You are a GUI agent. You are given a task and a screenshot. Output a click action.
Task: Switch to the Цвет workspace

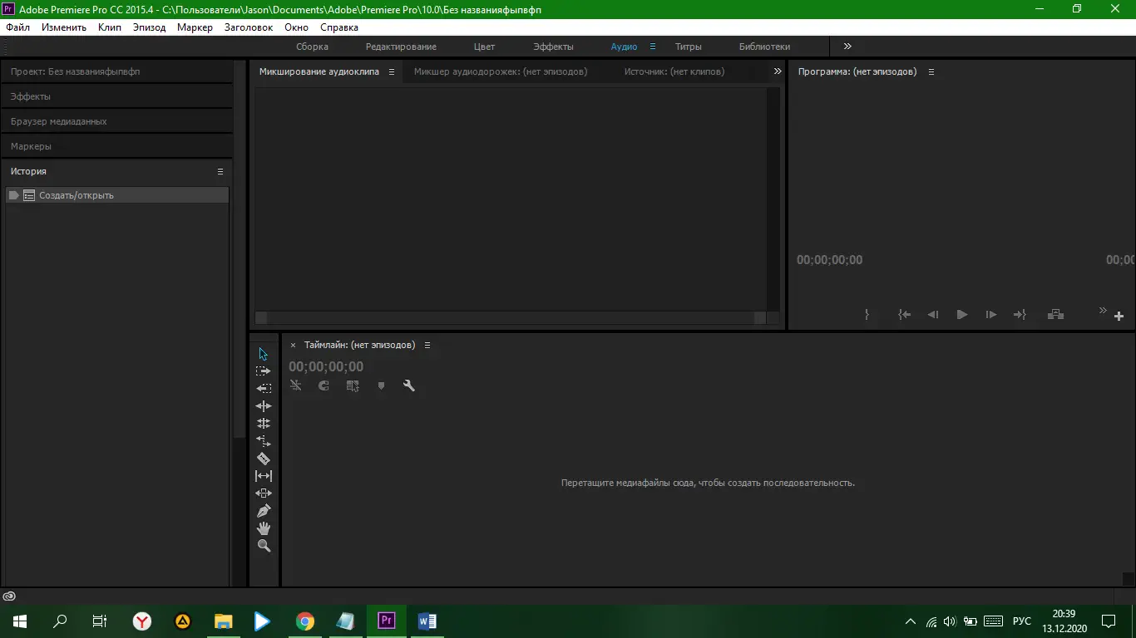click(x=484, y=47)
